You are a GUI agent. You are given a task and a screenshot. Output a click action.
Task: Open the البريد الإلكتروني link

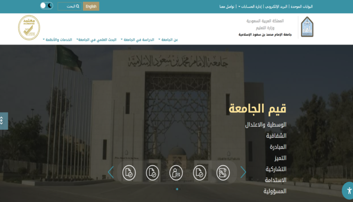pyautogui.click(x=276, y=7)
